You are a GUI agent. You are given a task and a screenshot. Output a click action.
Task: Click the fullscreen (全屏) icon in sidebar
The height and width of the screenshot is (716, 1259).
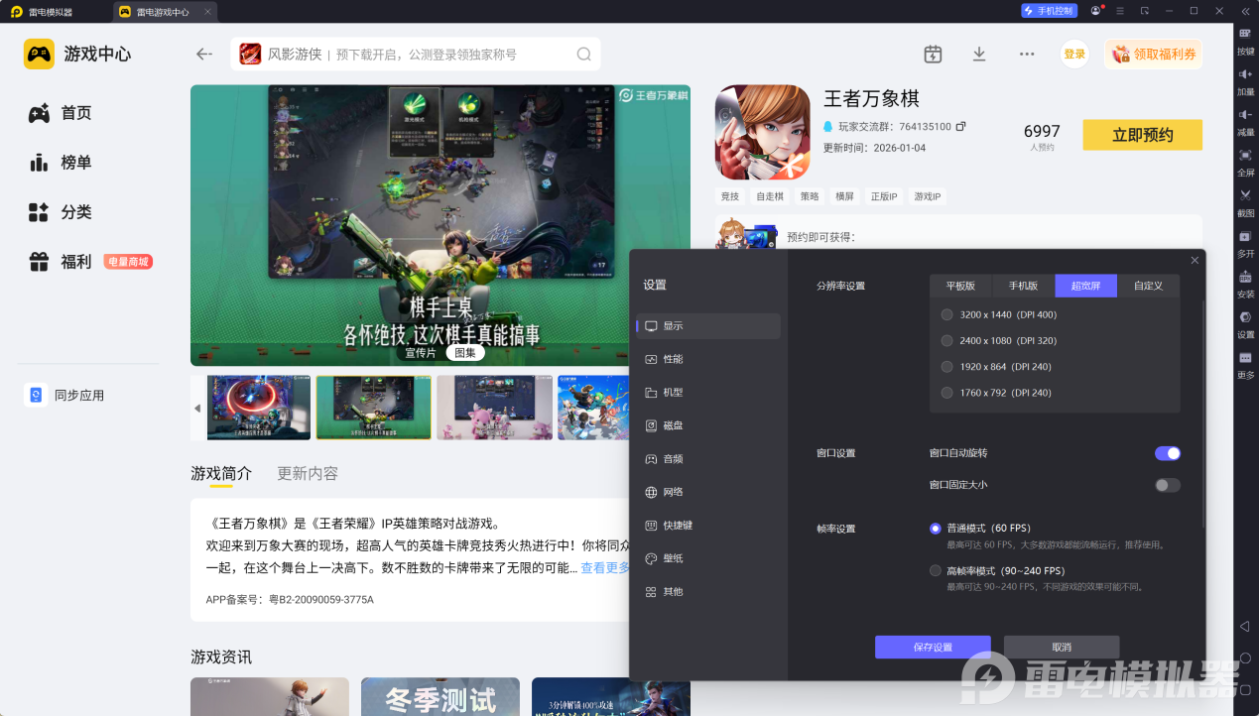coord(1245,156)
